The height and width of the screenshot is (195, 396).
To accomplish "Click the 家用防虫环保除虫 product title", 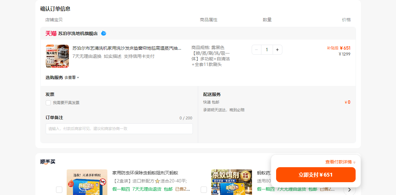I will pyautogui.click(x=145, y=173).
